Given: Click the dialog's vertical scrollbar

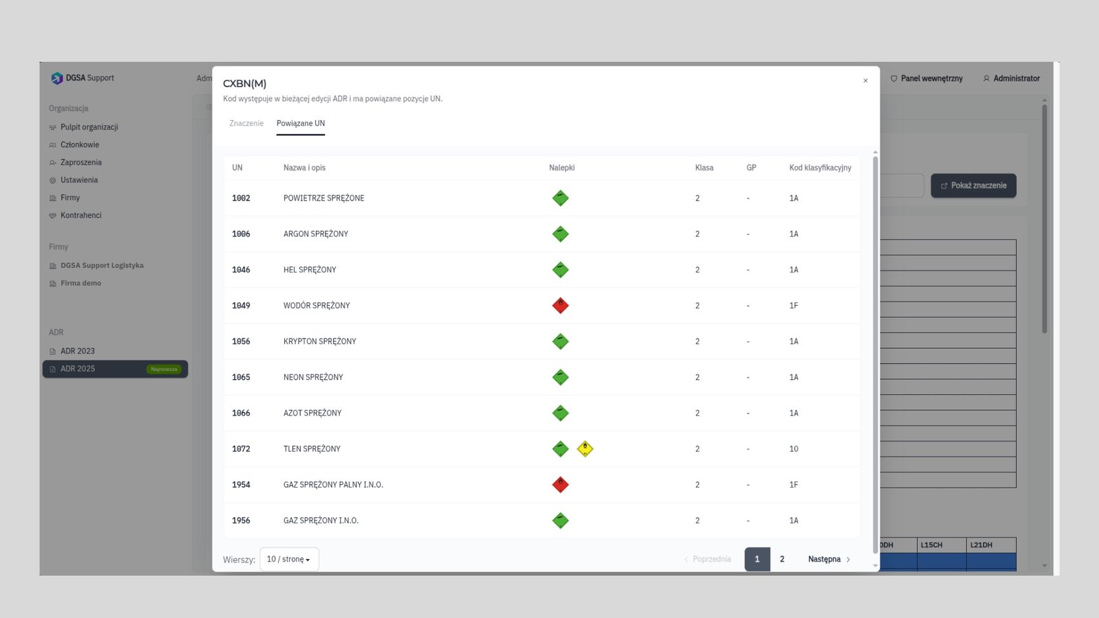Looking at the screenshot, I should coord(875,354).
